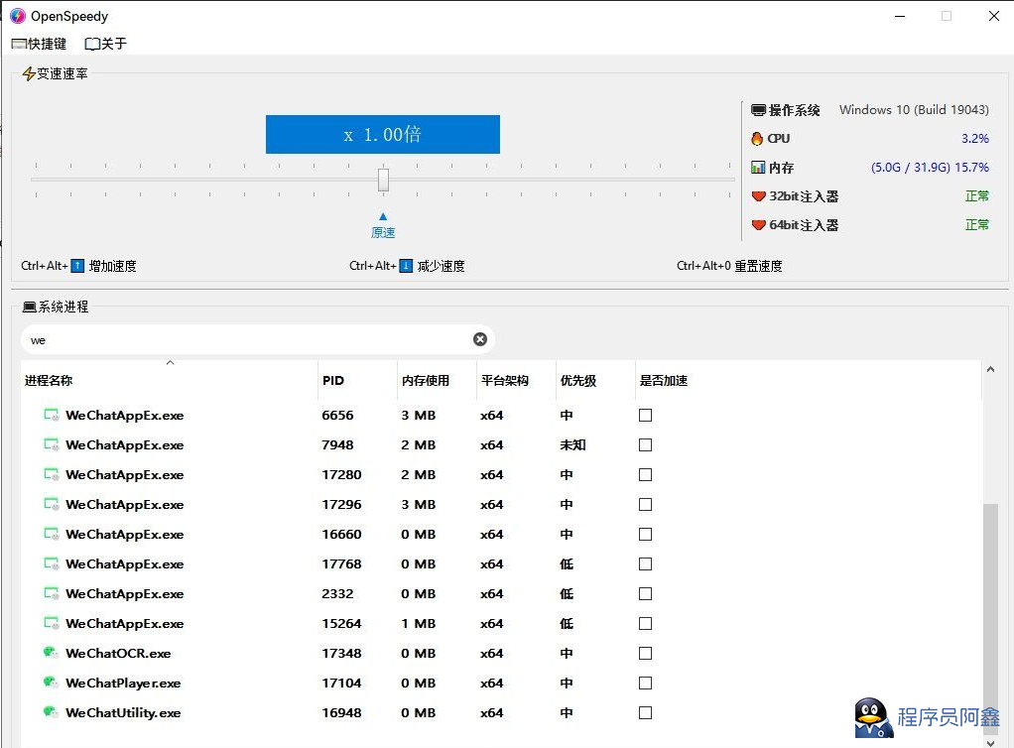Click the up arrow key icon for 增加速度
The image size is (1014, 748).
coord(77,266)
